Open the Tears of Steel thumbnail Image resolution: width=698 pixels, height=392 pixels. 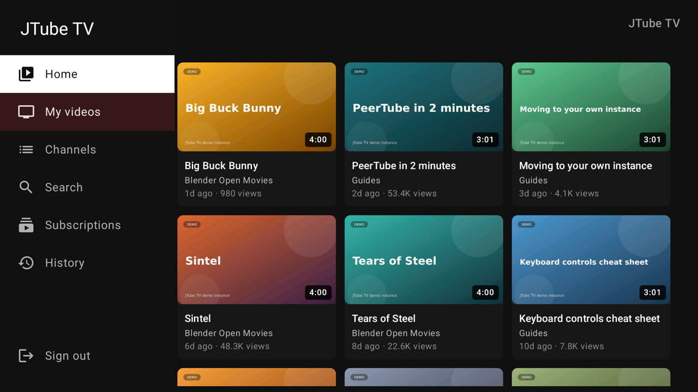[x=424, y=260]
